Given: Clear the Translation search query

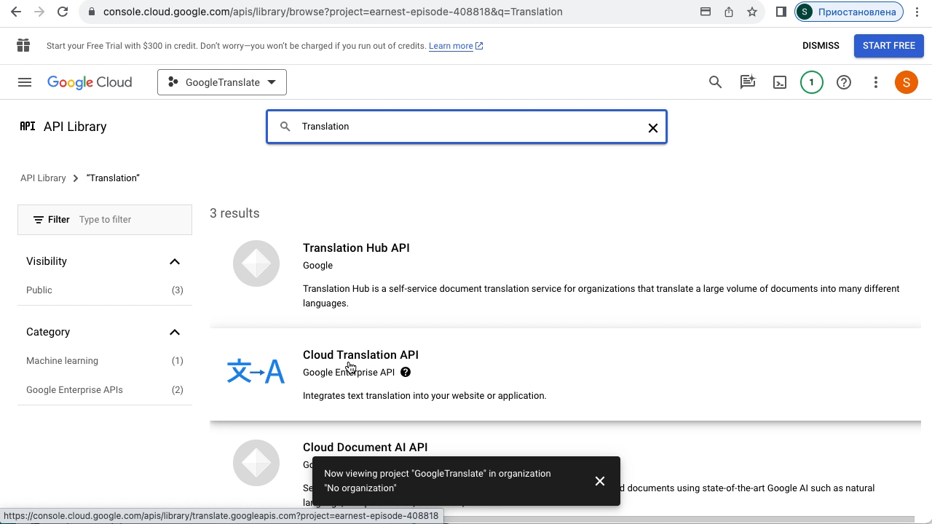Looking at the screenshot, I should (652, 127).
